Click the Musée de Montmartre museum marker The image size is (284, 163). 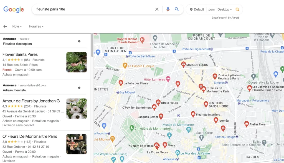point(189,129)
